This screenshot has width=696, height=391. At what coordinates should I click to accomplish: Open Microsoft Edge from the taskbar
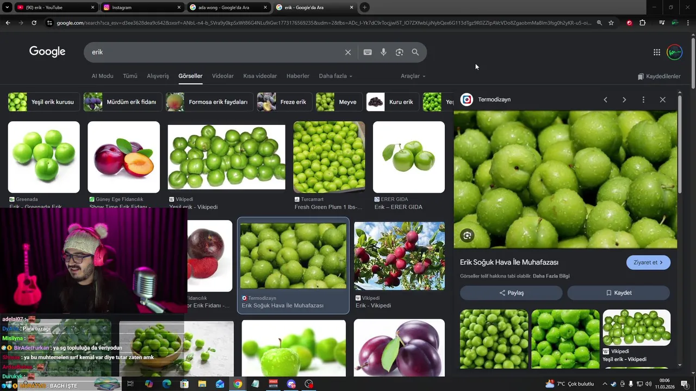(166, 384)
